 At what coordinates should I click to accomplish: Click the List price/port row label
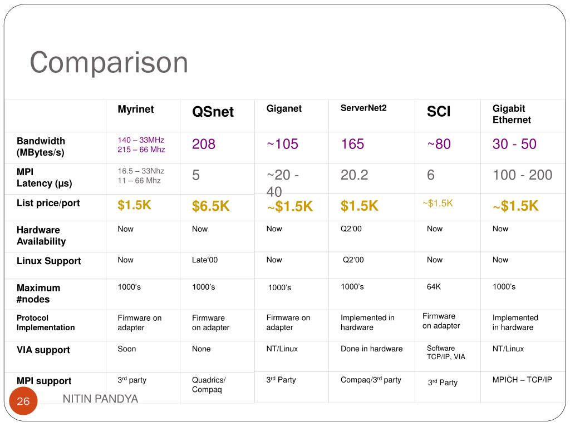[48, 203]
